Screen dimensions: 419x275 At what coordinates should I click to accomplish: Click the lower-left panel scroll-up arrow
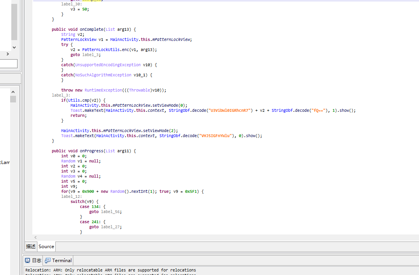coord(13,92)
